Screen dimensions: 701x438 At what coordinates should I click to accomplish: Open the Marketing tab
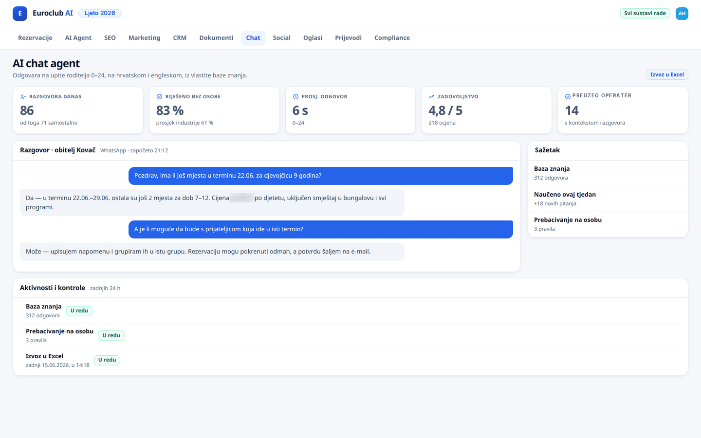click(x=144, y=38)
